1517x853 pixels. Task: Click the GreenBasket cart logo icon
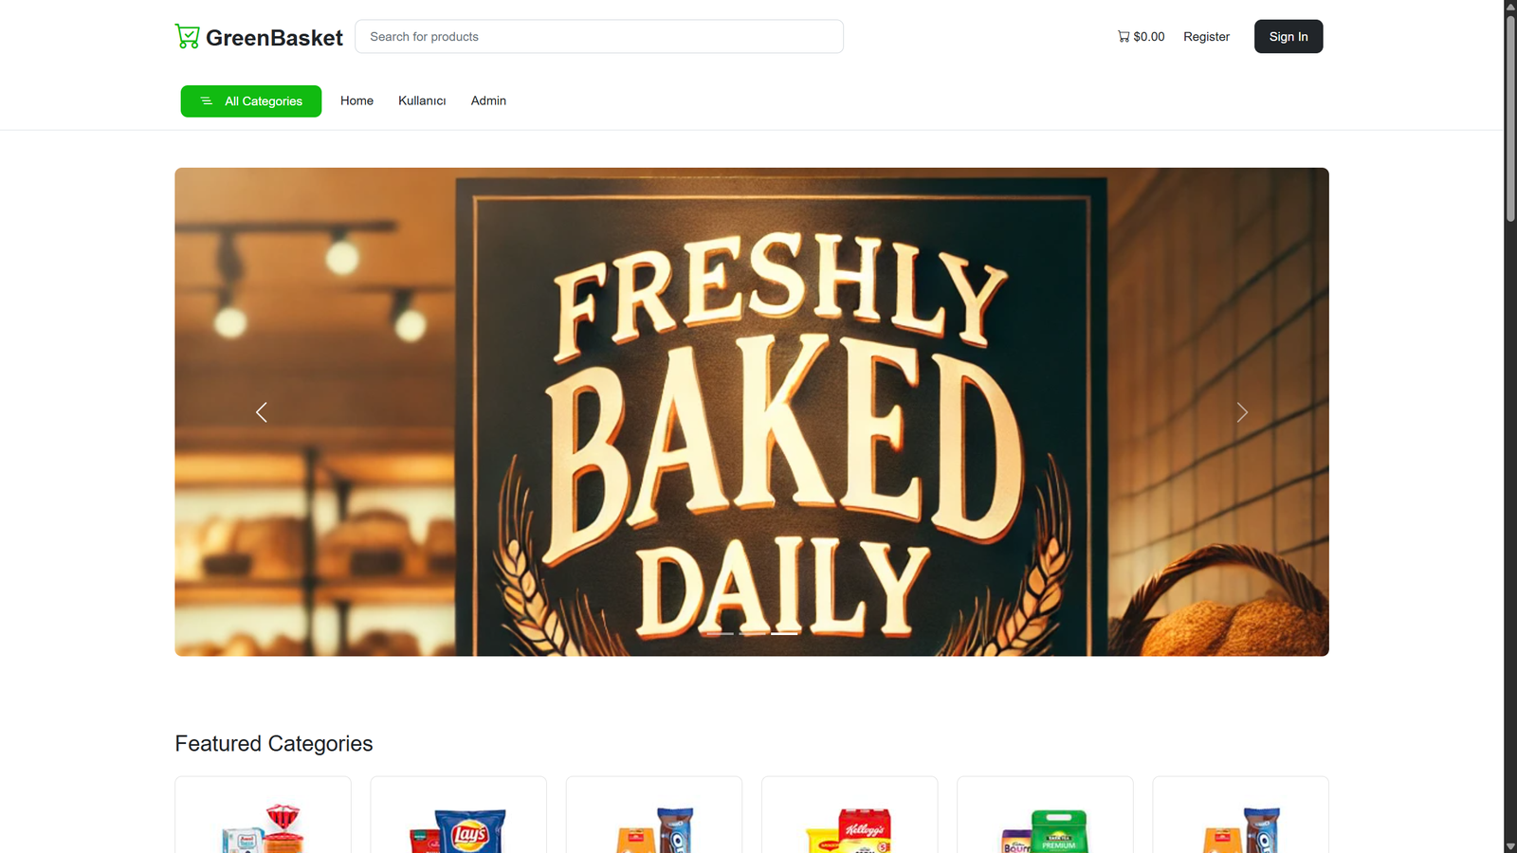pos(187,36)
